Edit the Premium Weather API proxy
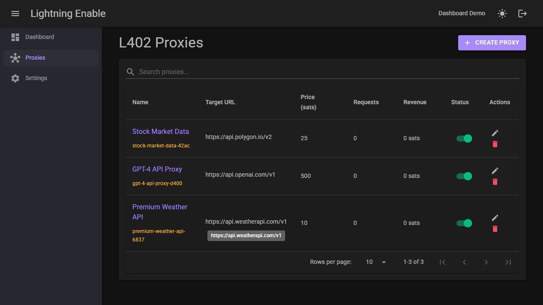The image size is (543, 305). pyautogui.click(x=495, y=218)
